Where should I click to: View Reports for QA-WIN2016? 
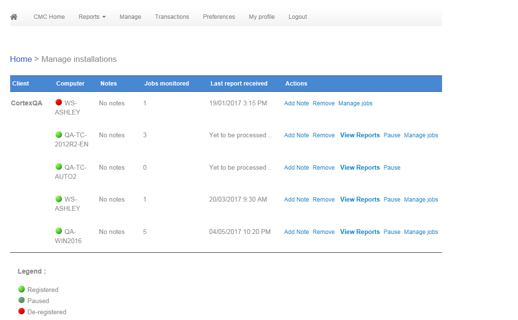pos(360,232)
